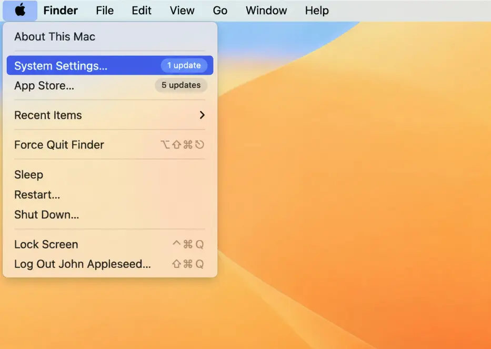Open the Finder menu
This screenshot has width=491, height=349.
(x=61, y=11)
